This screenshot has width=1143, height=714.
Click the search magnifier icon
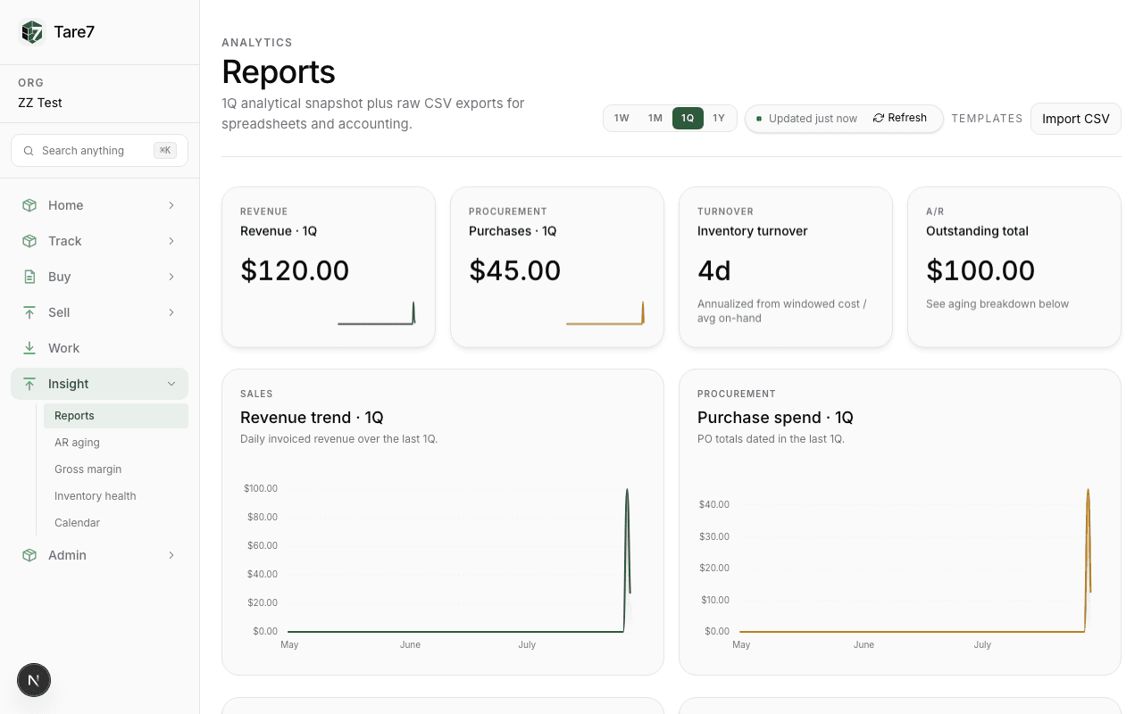coord(29,151)
